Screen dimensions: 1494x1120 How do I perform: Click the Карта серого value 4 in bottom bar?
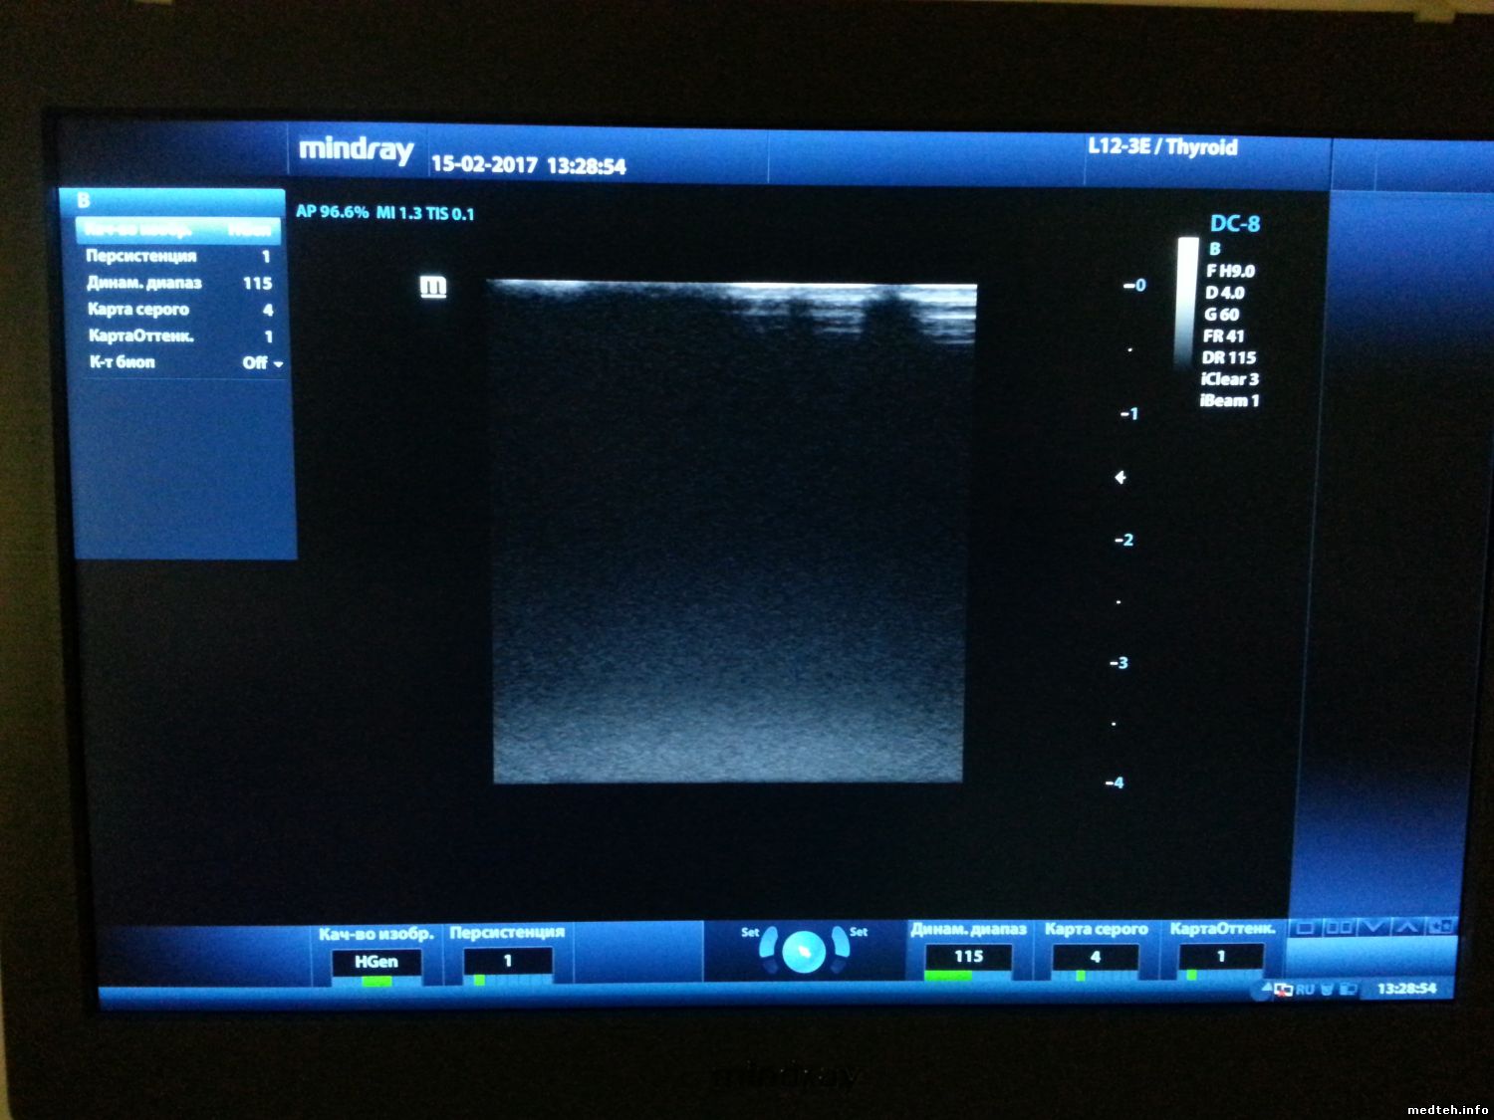pos(1095,957)
